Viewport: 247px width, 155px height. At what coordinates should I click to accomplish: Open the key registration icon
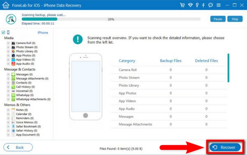(197, 5)
